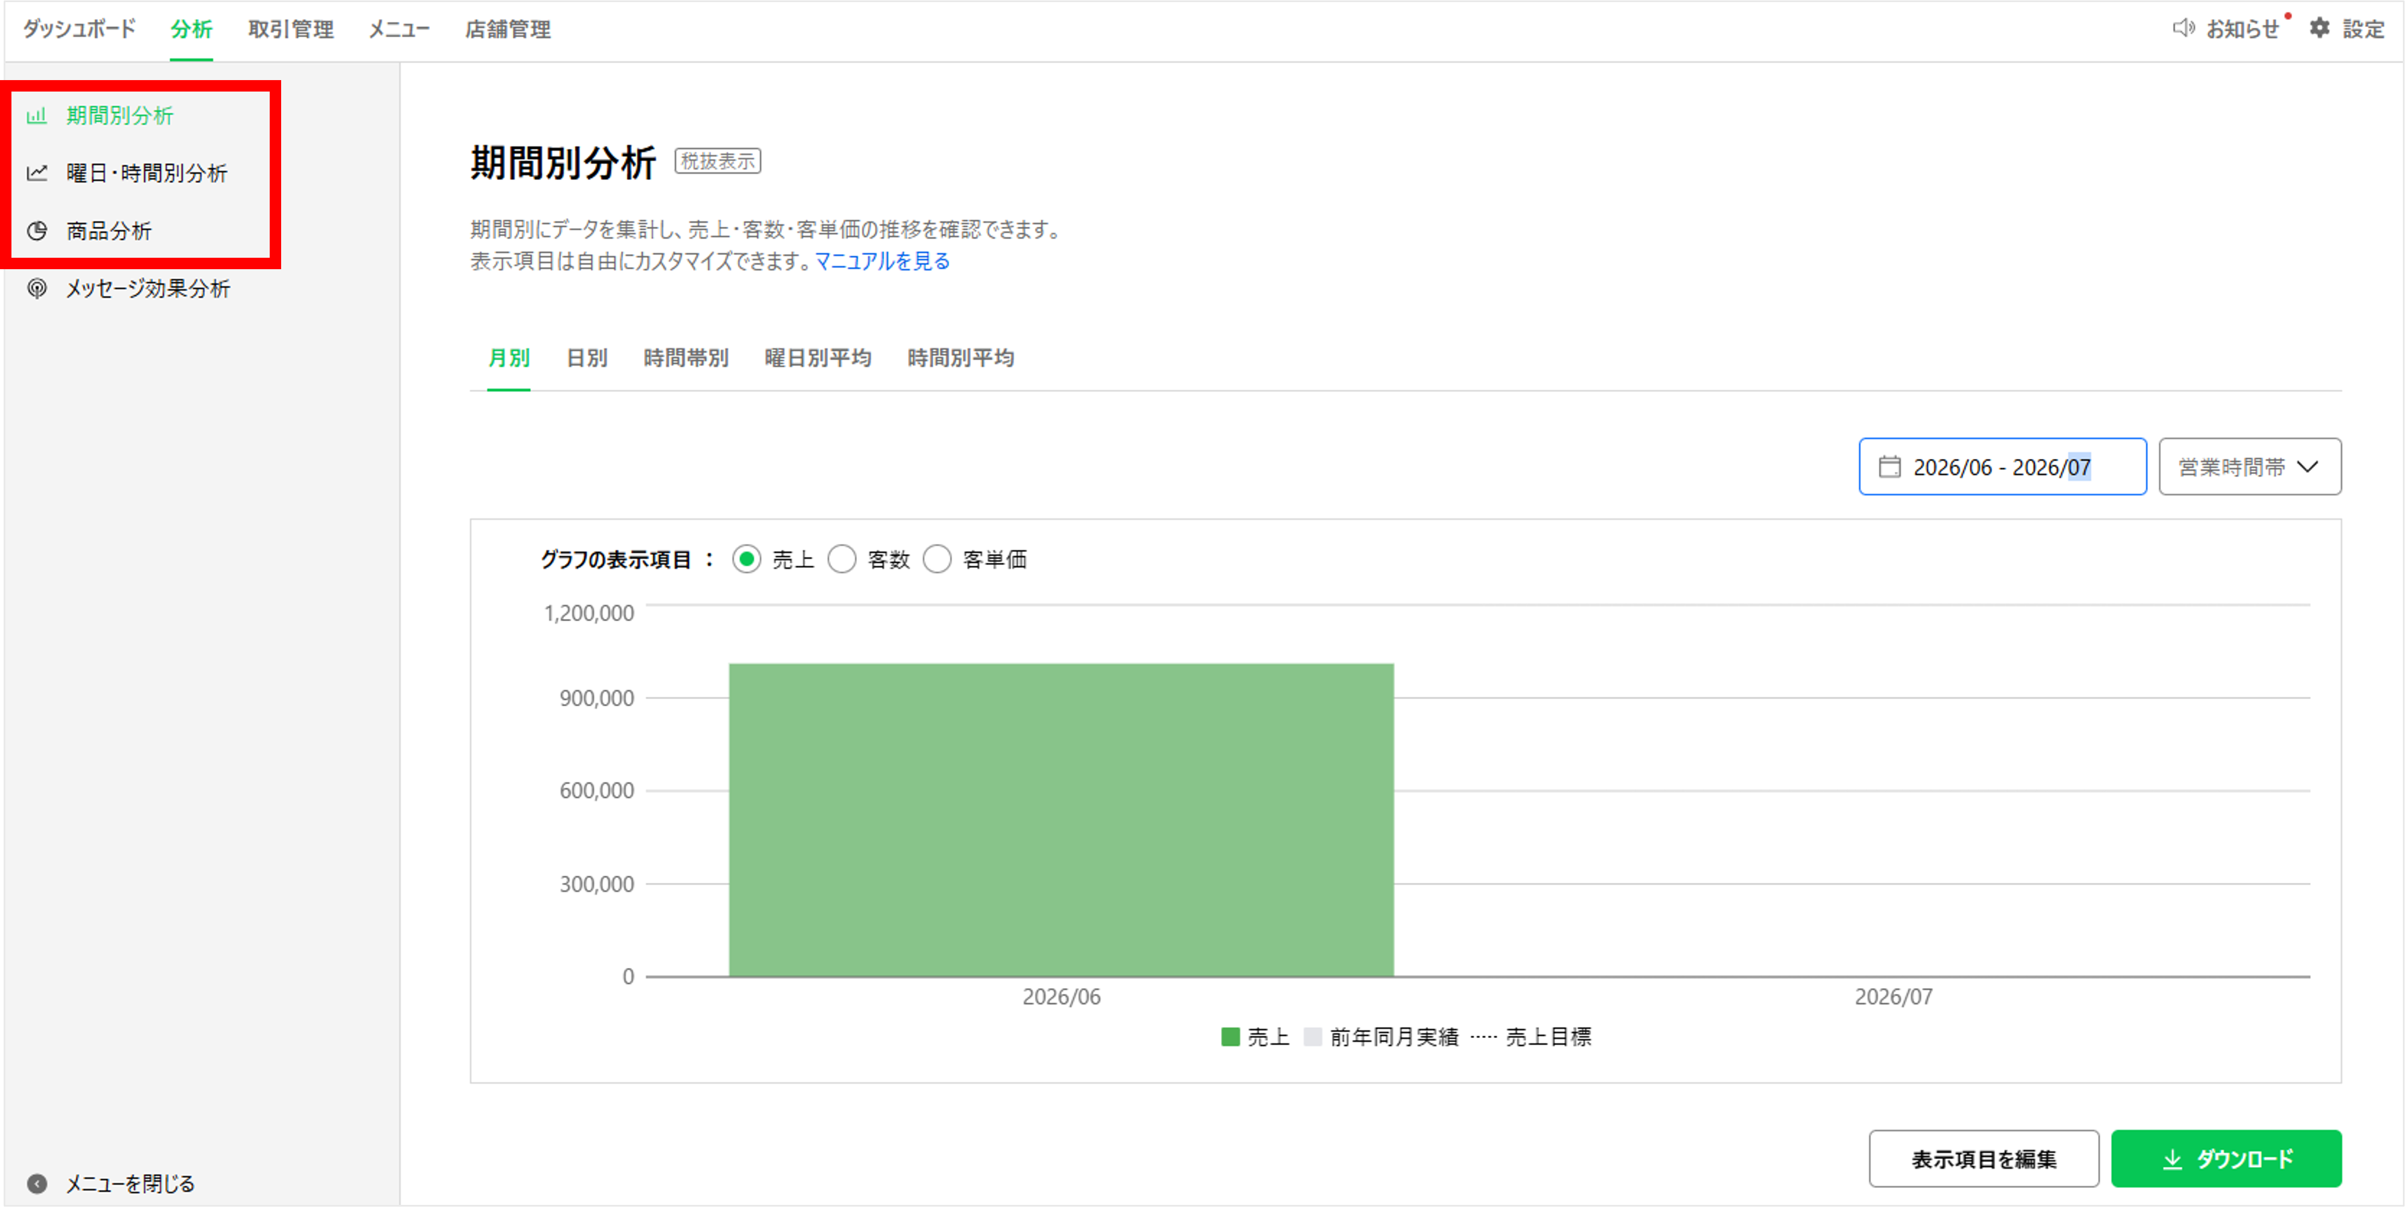Click the line graph icon beside 曜日・時間別分析
The width and height of the screenshot is (2405, 1207).
click(37, 173)
